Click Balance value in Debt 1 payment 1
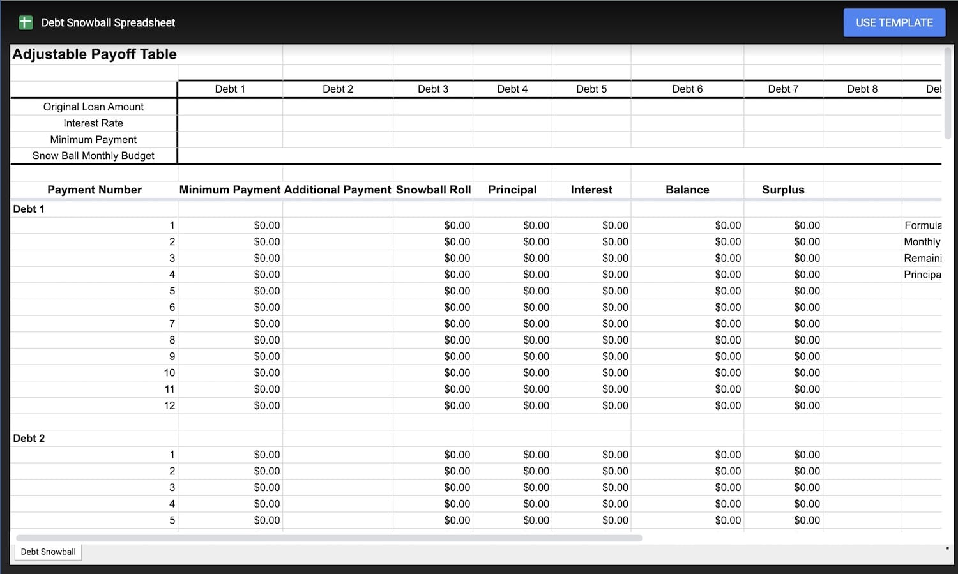Viewport: 958px width, 574px height. tap(727, 225)
